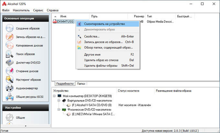Open Стирание дисков
The image size is (220, 133).
pyautogui.click(x=27, y=71)
